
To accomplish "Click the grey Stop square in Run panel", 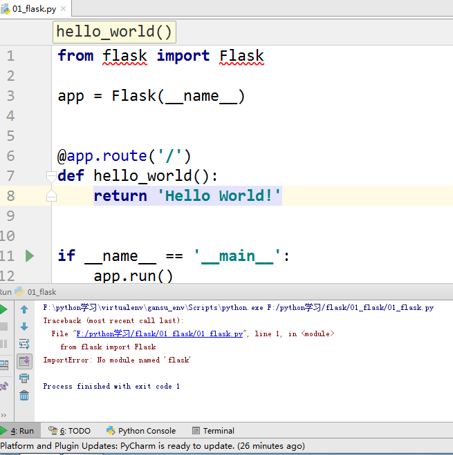I will point(3,327).
